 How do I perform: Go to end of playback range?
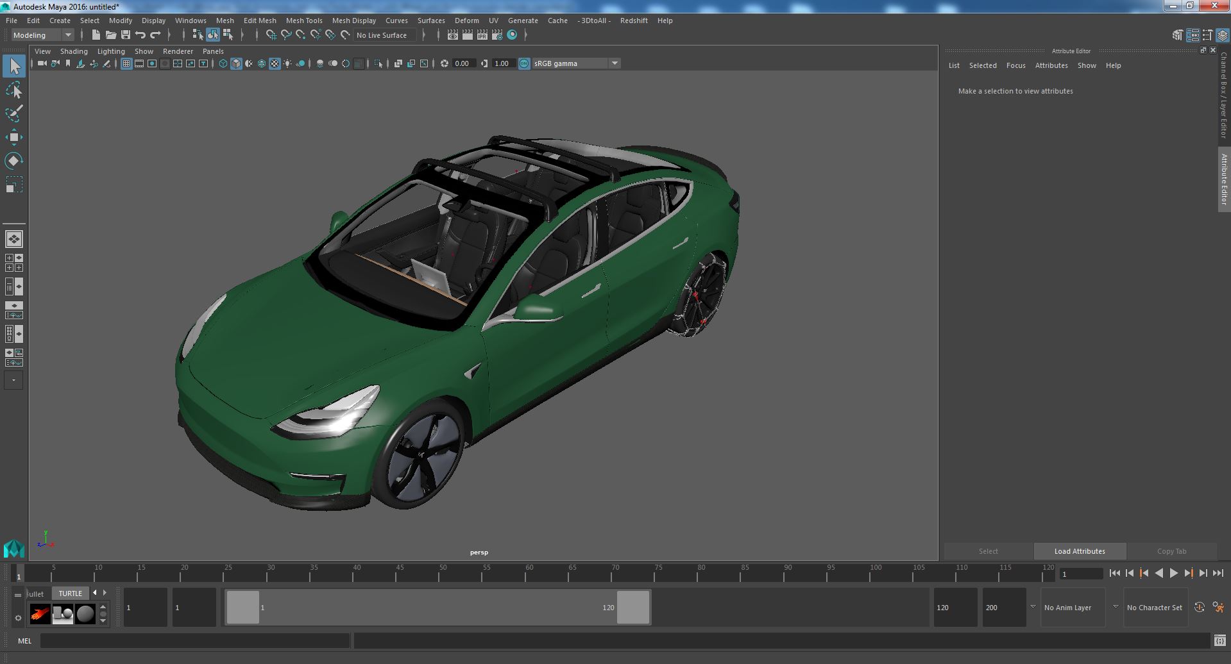[1218, 574]
